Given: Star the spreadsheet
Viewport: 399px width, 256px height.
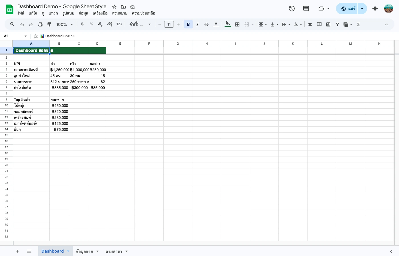Looking at the screenshot, I should [x=114, y=7].
